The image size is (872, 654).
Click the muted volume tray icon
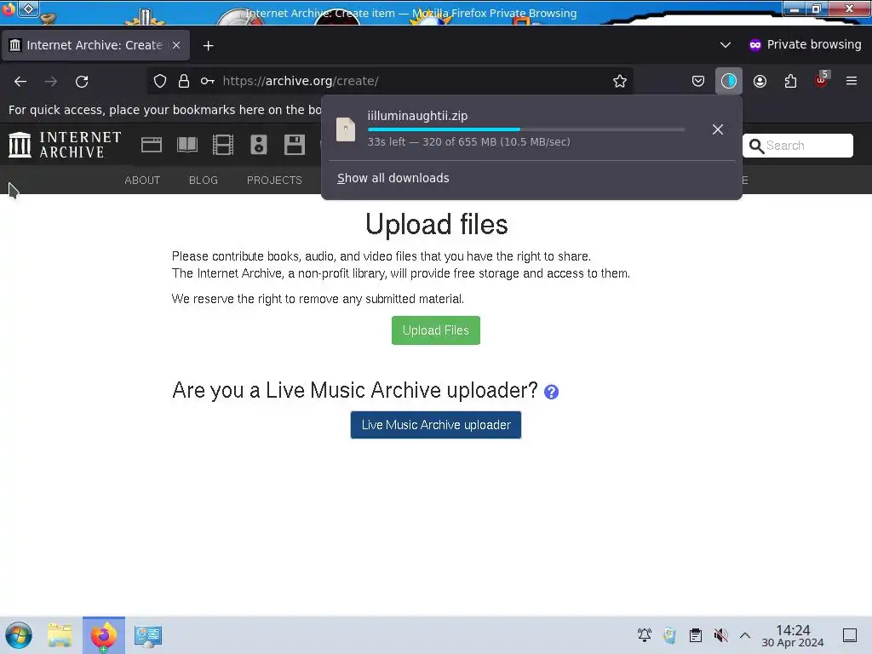click(720, 635)
